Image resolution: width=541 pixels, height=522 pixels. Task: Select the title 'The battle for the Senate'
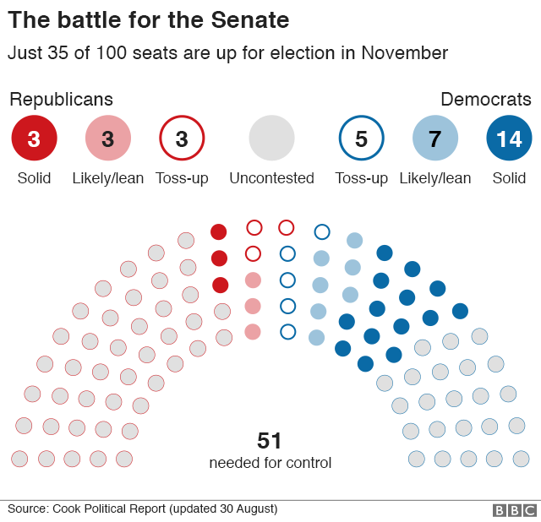149,20
